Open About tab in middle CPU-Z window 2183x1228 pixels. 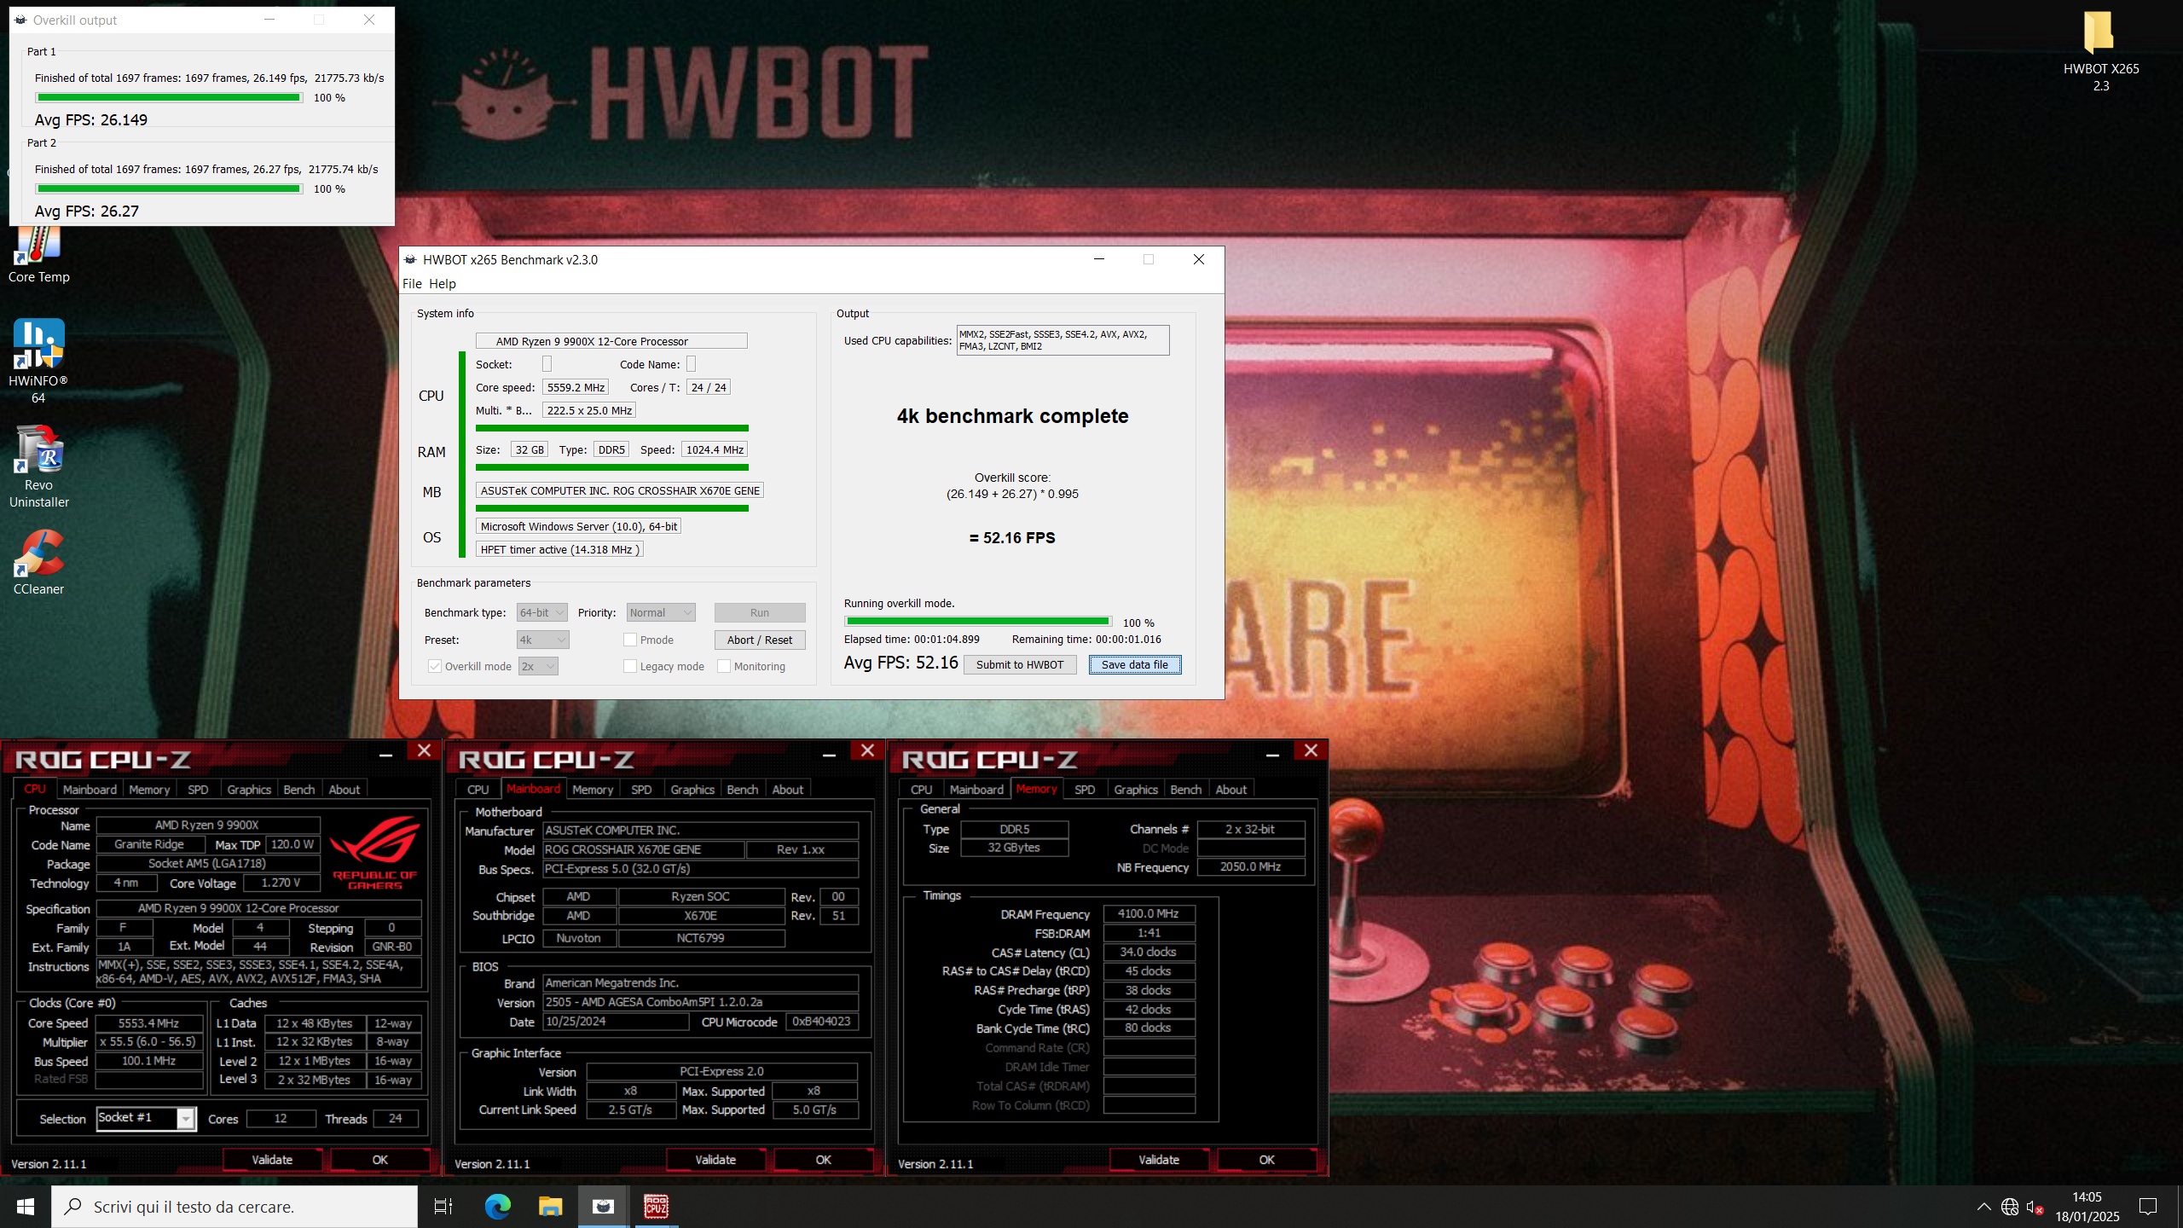point(787,790)
